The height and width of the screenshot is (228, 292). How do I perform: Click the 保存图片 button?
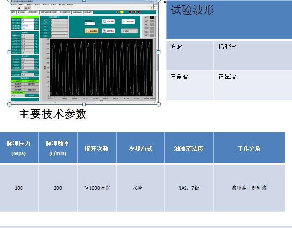coord(108,31)
